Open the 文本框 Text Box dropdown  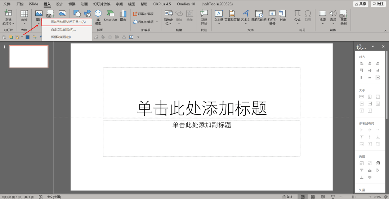click(219, 17)
